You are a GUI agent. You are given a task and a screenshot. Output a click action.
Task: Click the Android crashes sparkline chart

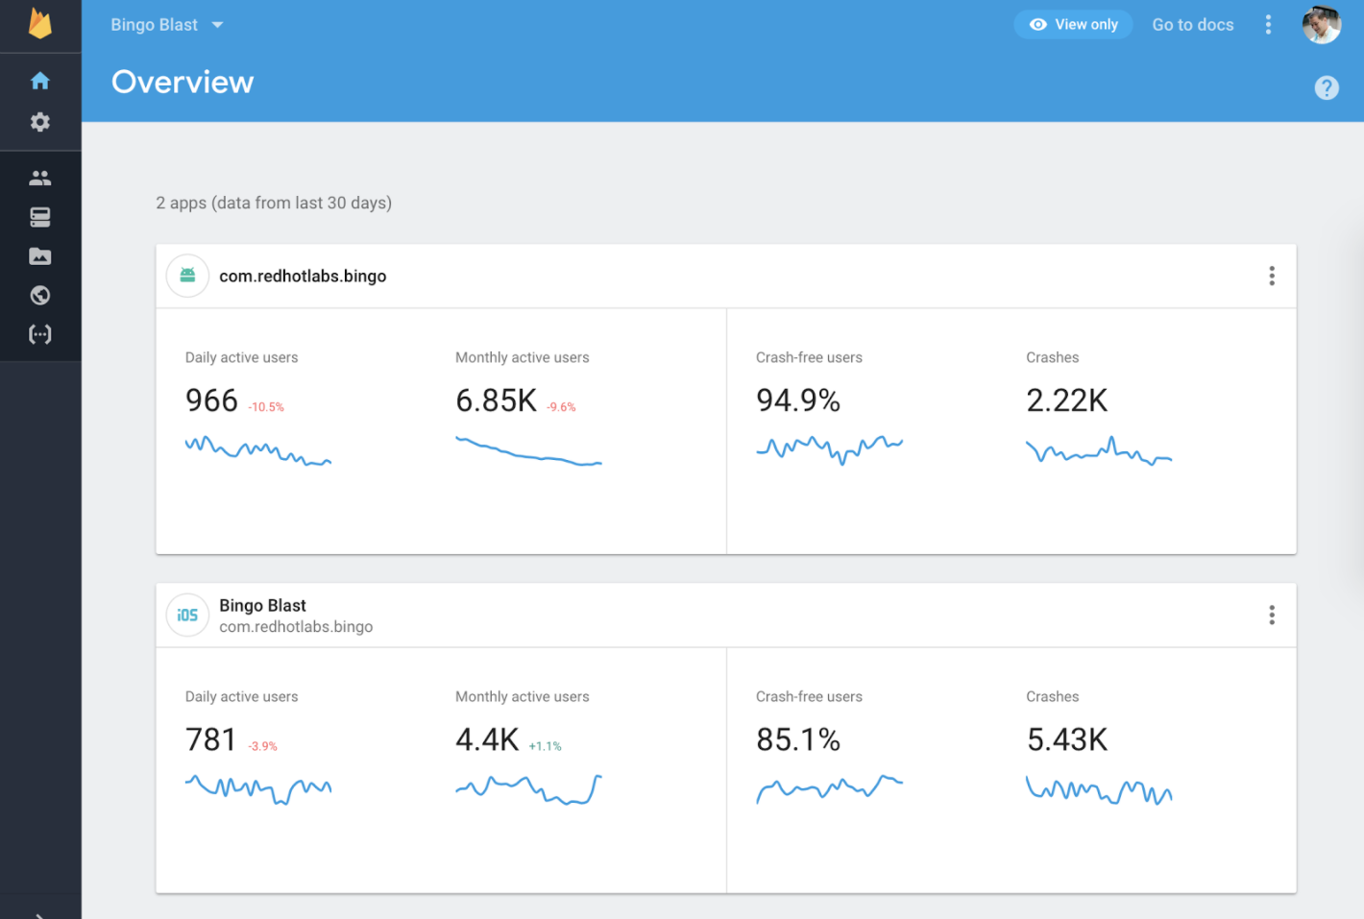click(x=1099, y=450)
